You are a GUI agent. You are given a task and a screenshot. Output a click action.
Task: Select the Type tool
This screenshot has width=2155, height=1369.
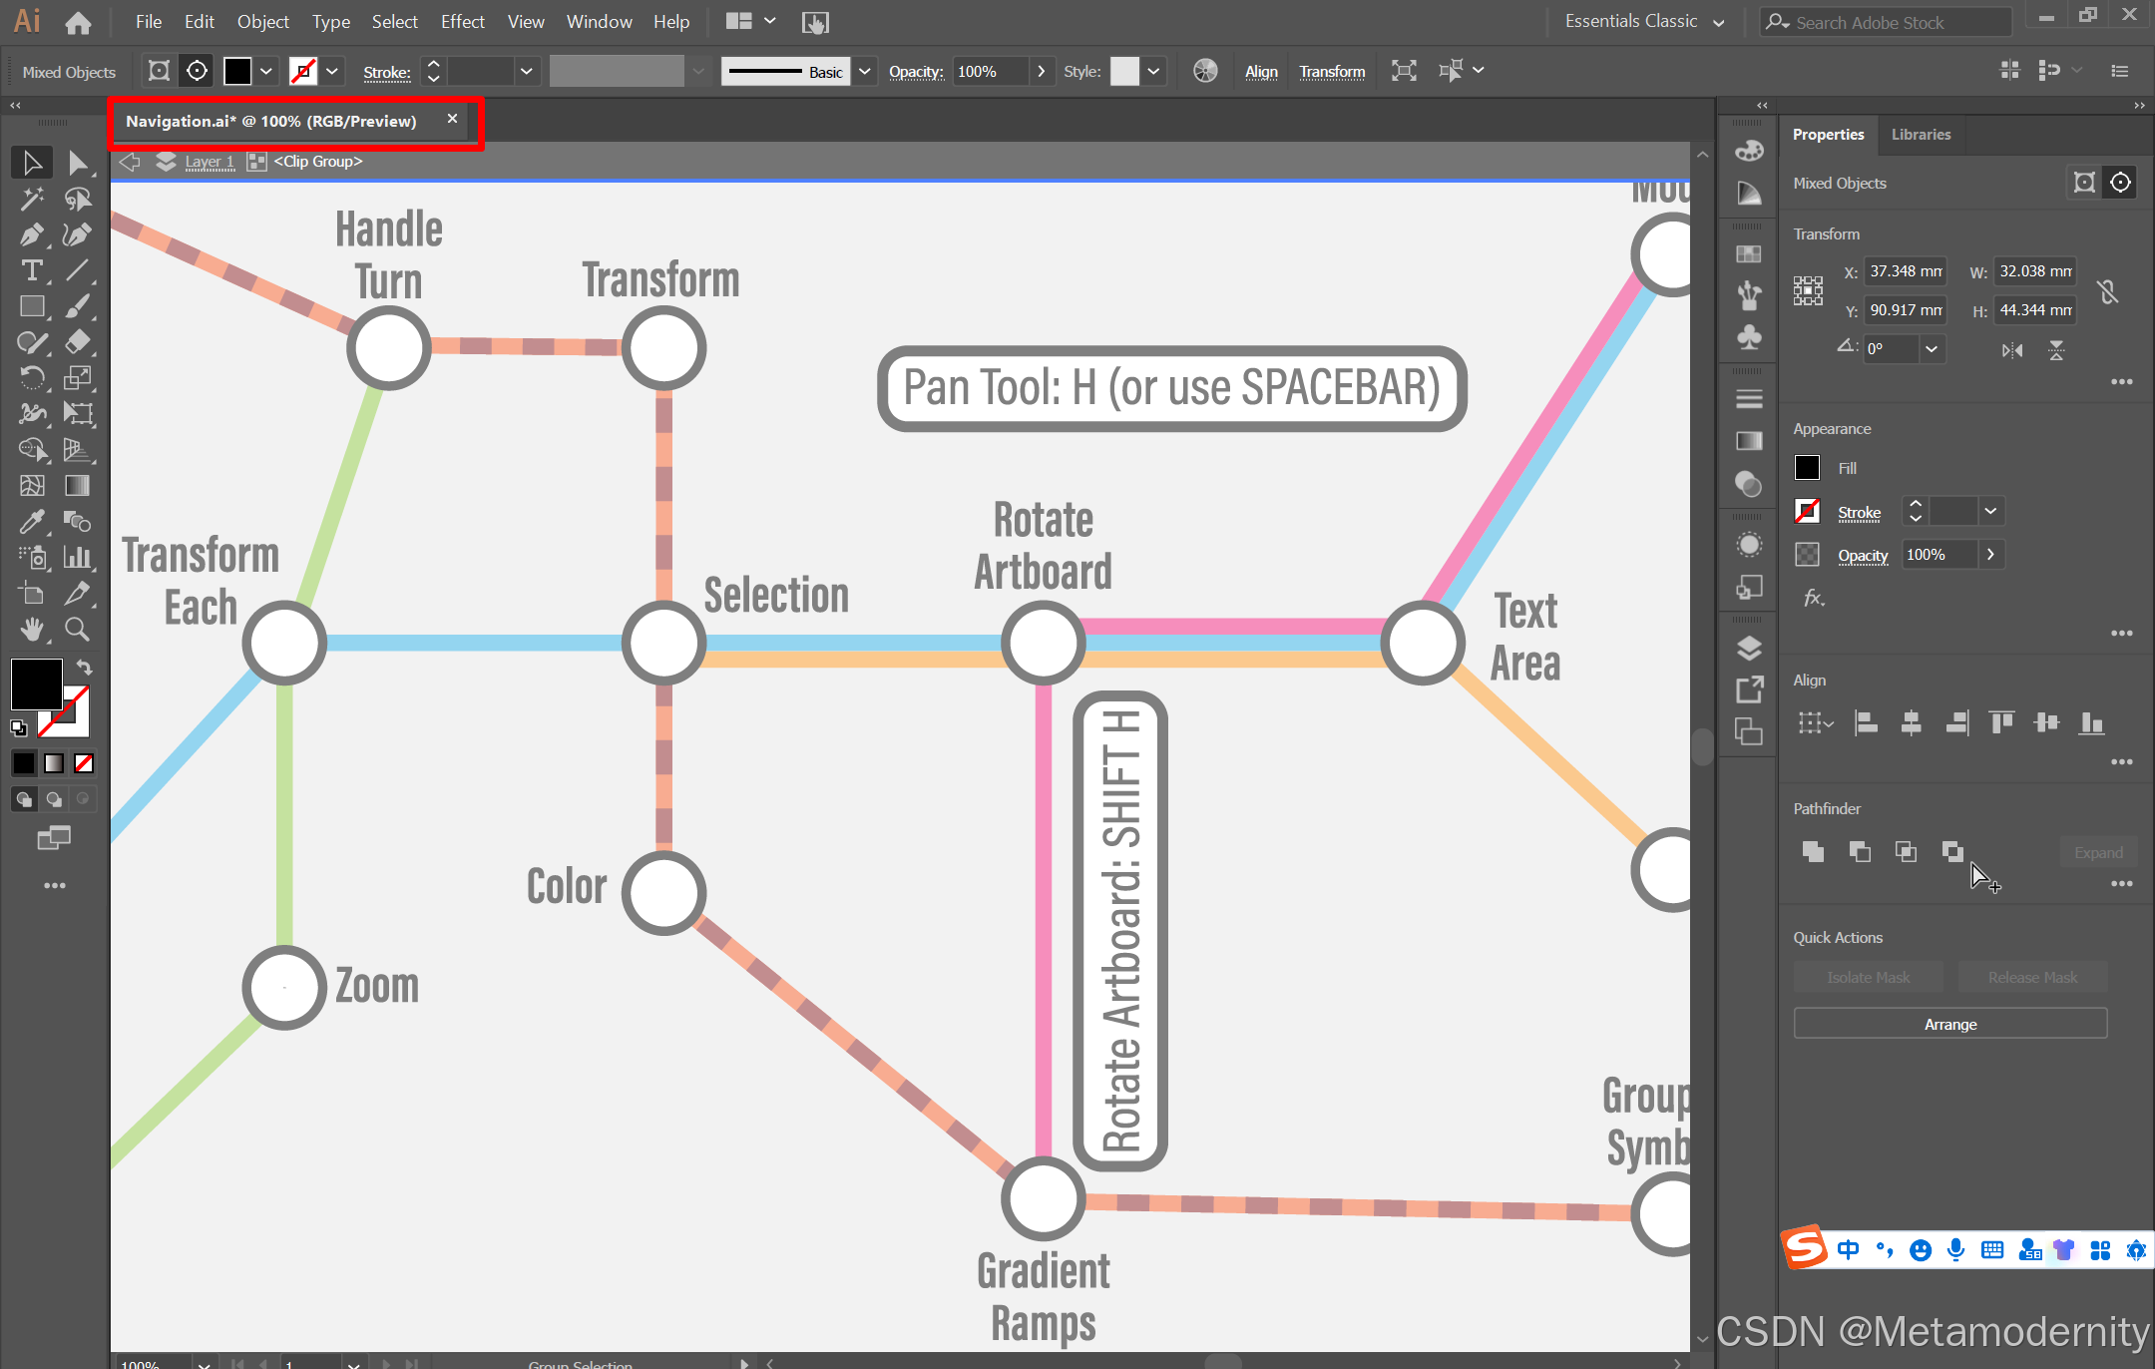31,271
